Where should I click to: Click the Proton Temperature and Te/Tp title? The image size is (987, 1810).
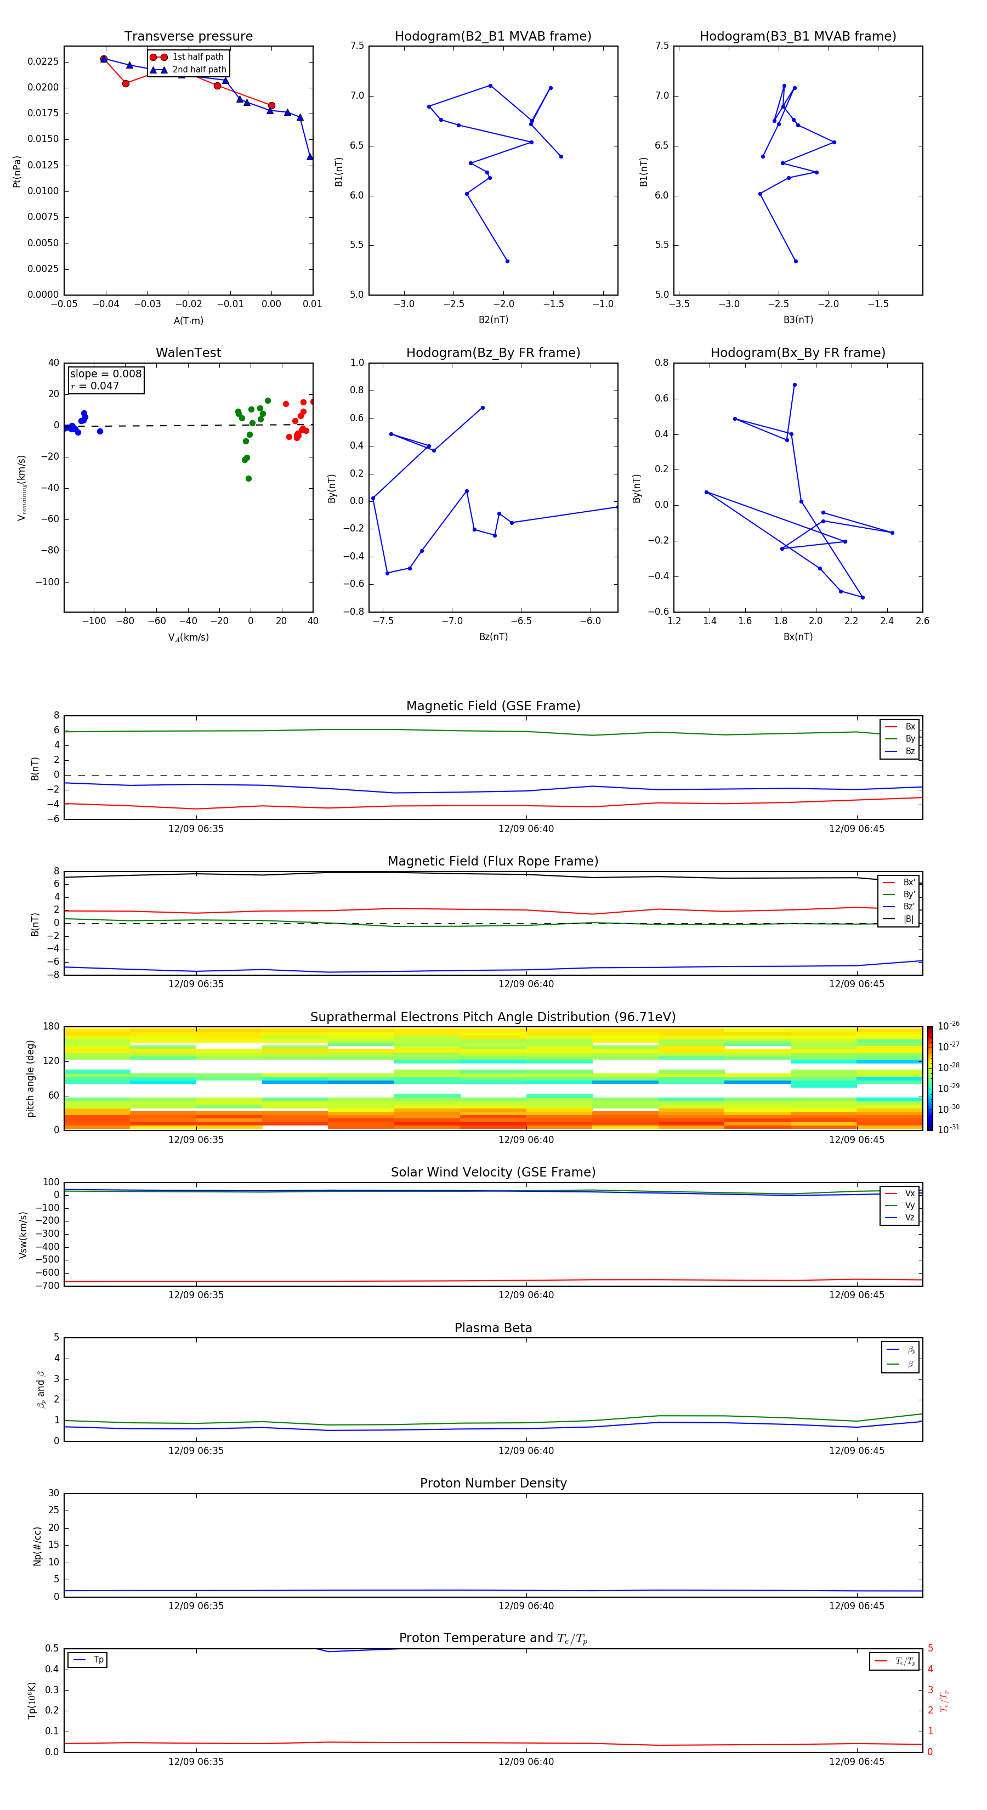click(493, 1638)
